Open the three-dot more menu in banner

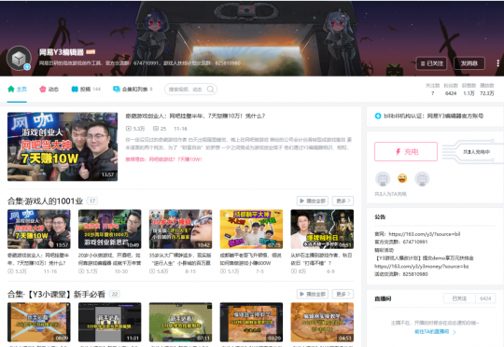pyautogui.click(x=497, y=63)
